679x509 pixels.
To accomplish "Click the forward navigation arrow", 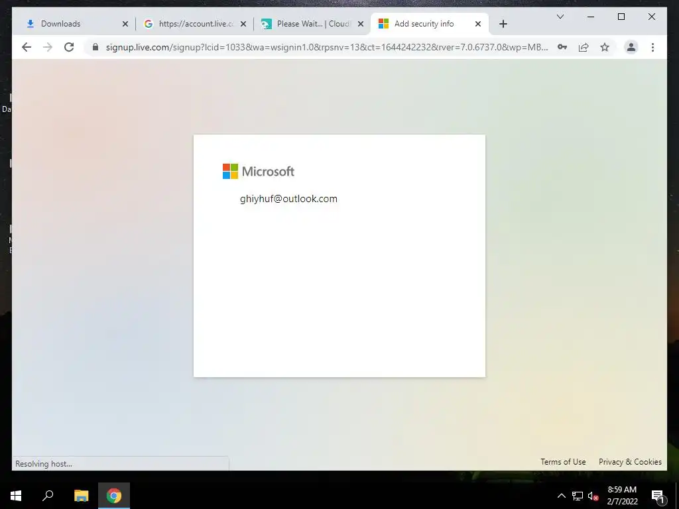I will pos(48,47).
